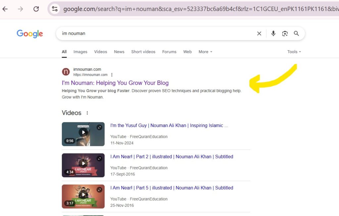This screenshot has height=216, width=339.
Task: Switch to the Web tab
Action: click(x=187, y=52)
